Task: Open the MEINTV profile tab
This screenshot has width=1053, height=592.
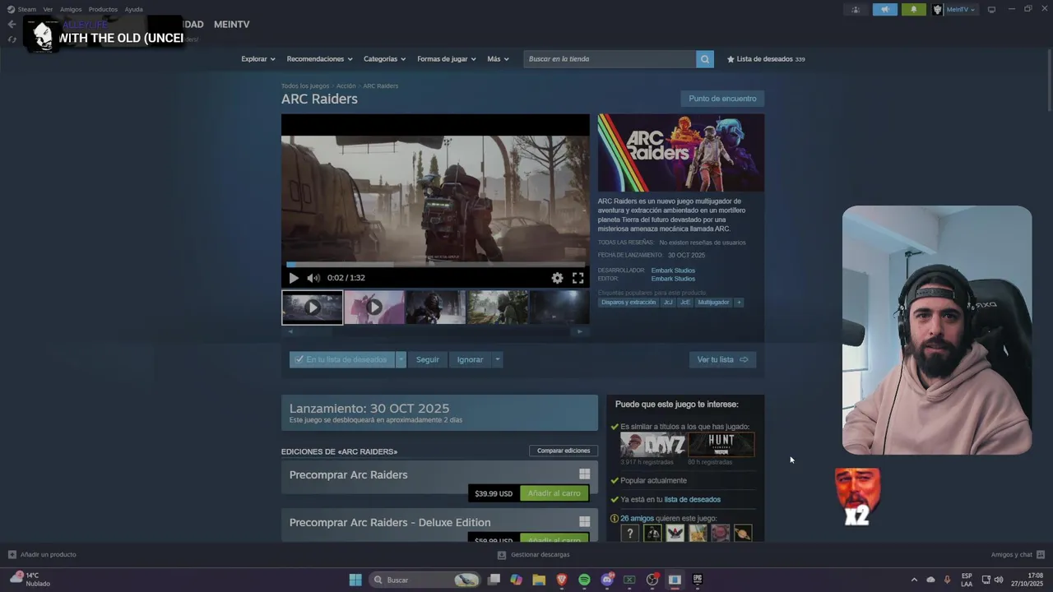Action: tap(231, 25)
